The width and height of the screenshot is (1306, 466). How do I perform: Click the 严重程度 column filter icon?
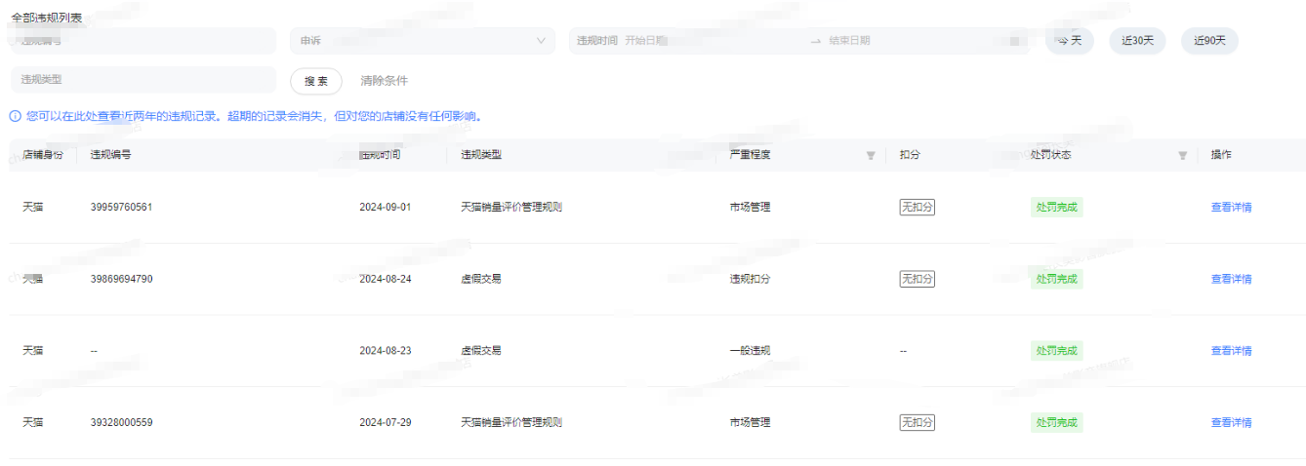pyautogui.click(x=870, y=155)
